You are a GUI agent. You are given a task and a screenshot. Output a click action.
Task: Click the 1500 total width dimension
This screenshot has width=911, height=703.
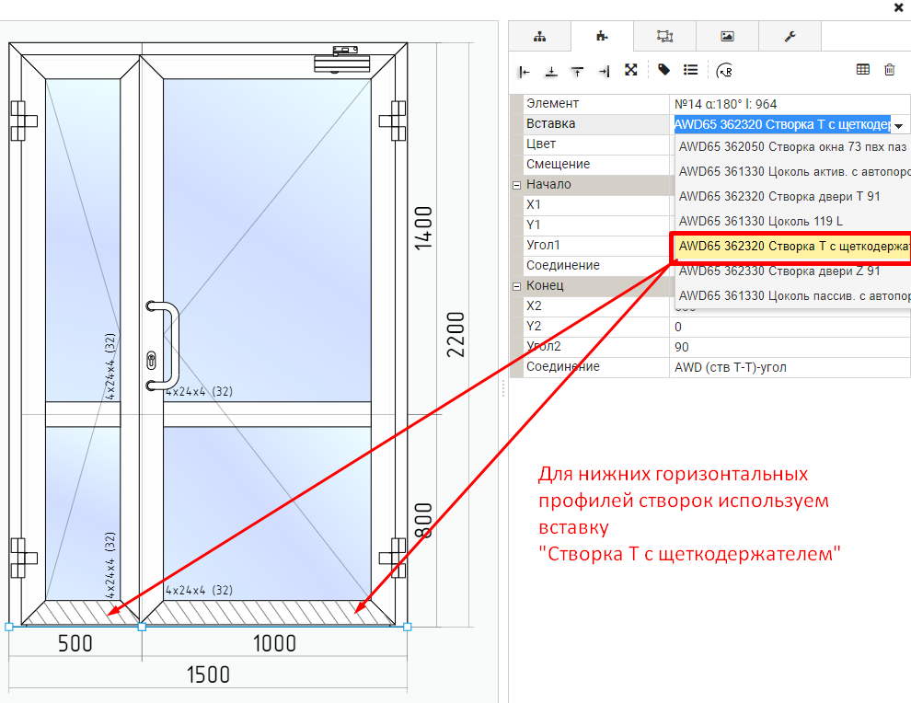click(x=208, y=675)
